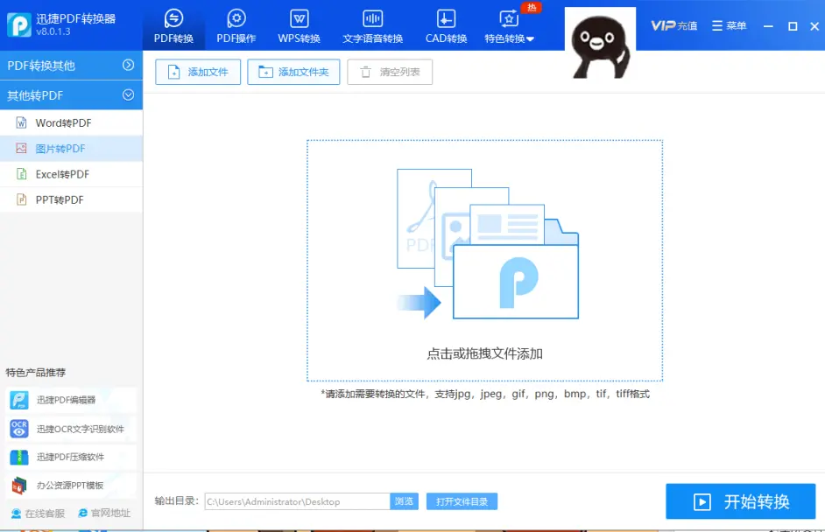
Task: Open the 菜单 hamburger menu
Action: (729, 25)
